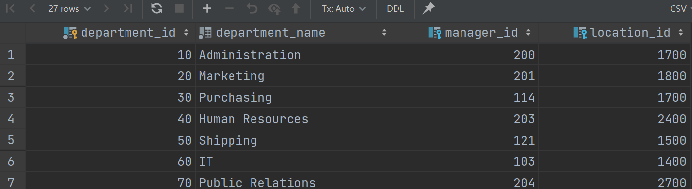Image resolution: width=692 pixels, height=189 pixels.
Task: Go to the first page of rows
Action: pos(10,9)
